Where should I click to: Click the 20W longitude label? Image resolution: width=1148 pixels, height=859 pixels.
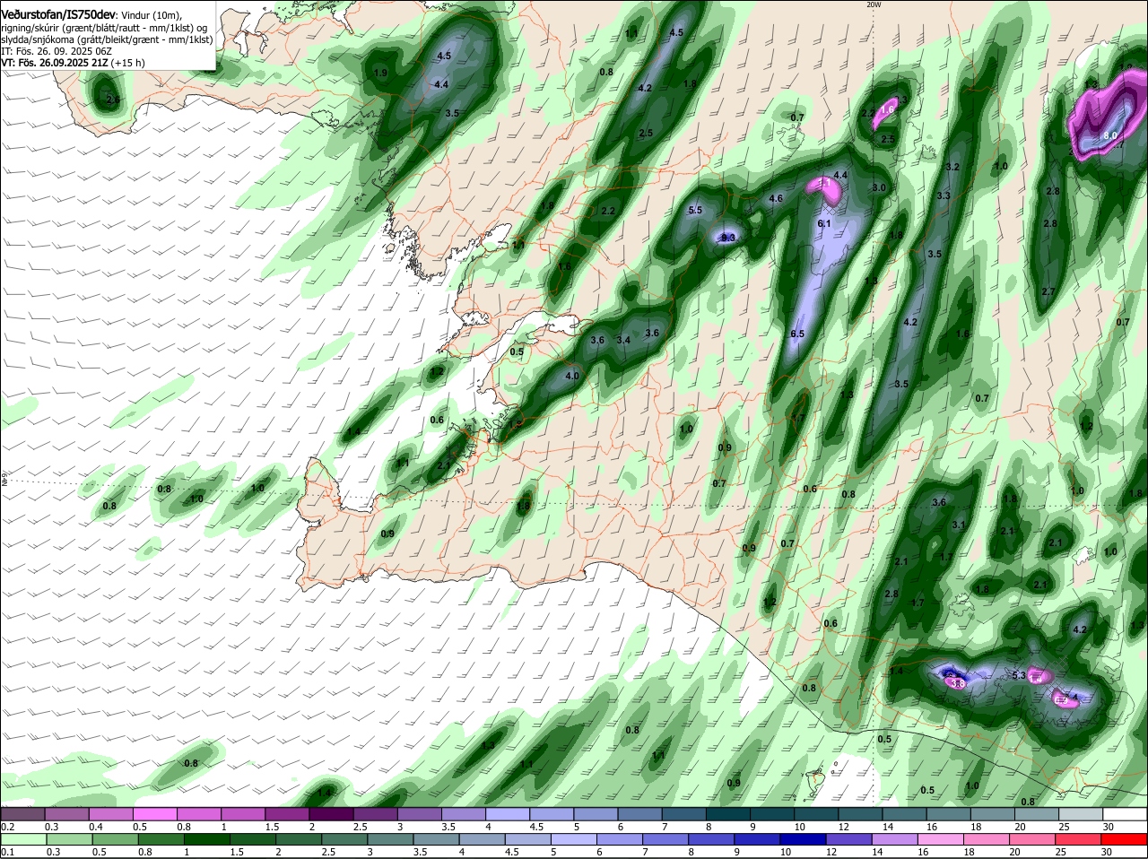click(874, 4)
